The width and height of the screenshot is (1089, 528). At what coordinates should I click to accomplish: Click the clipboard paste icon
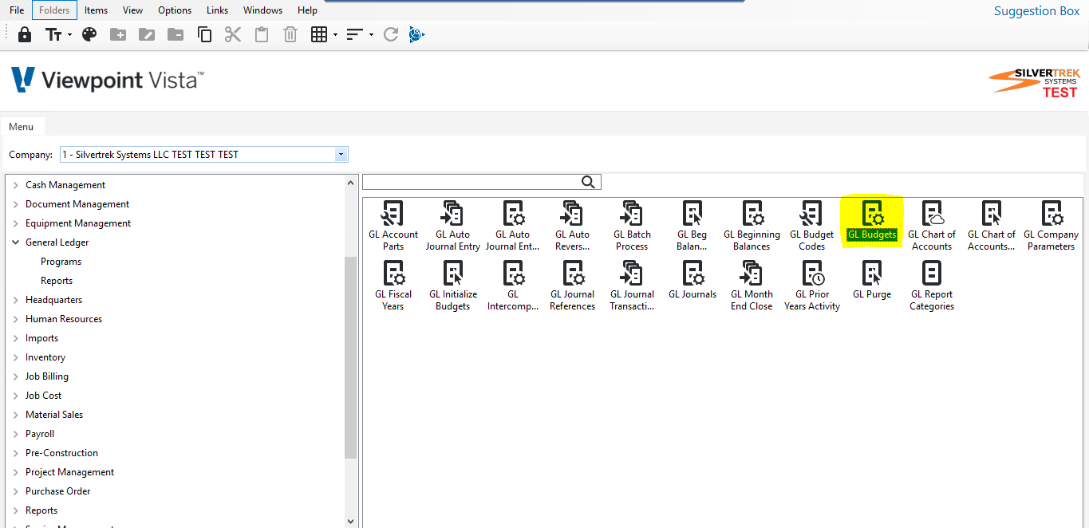[x=262, y=34]
